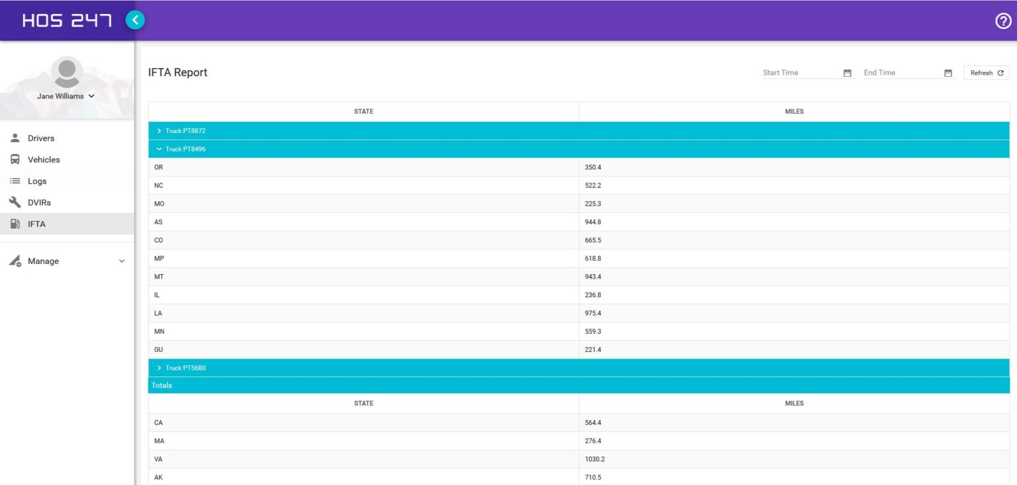Image resolution: width=1017 pixels, height=485 pixels.
Task: Select the IFTA fuel pump icon
Action: pos(15,224)
